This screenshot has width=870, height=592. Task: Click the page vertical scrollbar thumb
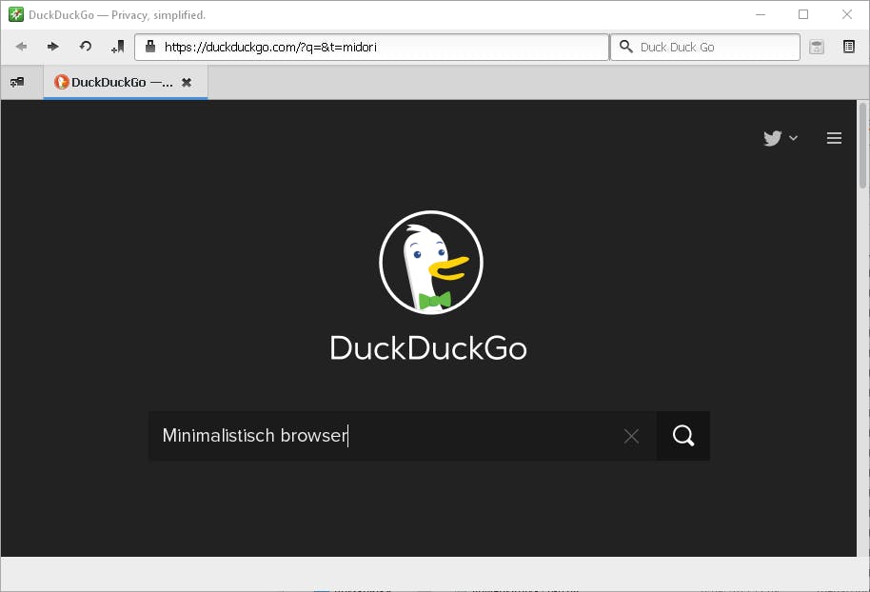862,146
